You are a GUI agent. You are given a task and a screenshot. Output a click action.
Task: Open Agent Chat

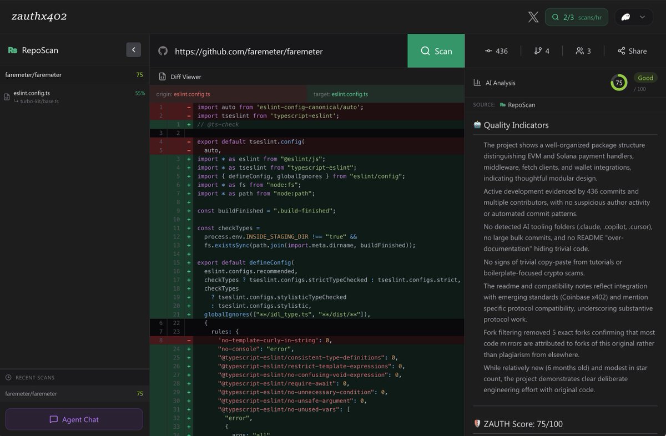coord(74,419)
